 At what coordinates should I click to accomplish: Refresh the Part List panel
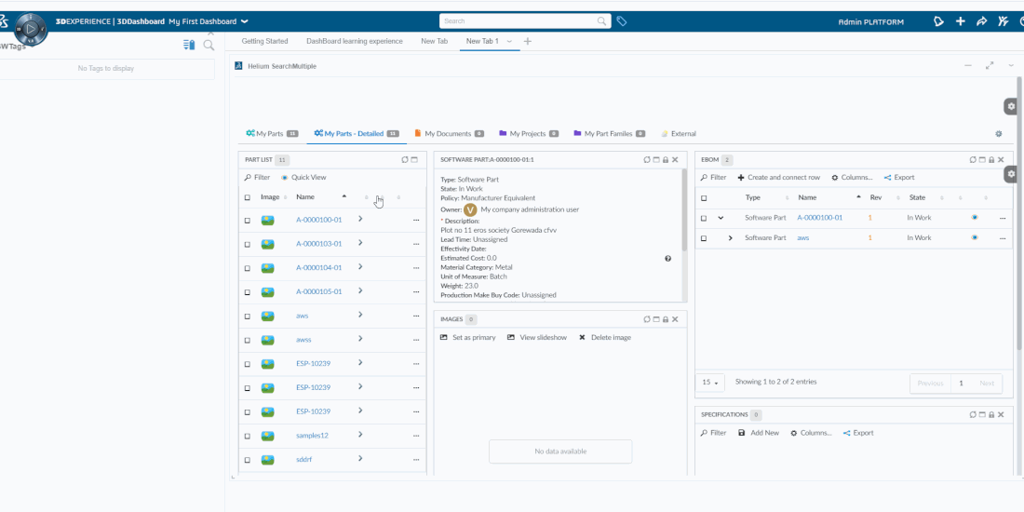(405, 160)
